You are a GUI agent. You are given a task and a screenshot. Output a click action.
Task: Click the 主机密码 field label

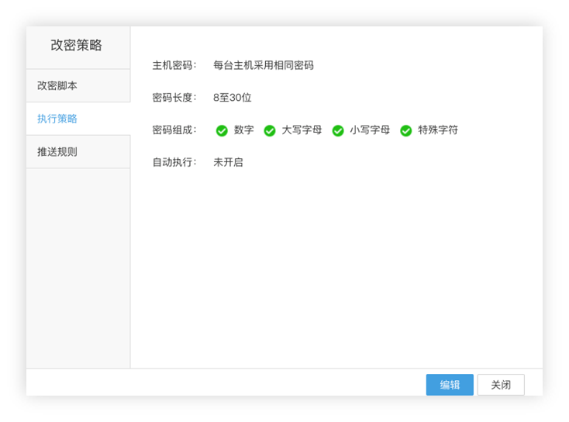(174, 65)
